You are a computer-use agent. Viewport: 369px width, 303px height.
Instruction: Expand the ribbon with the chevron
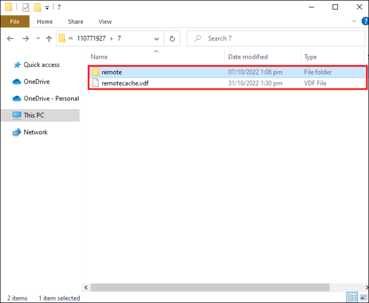(x=354, y=21)
